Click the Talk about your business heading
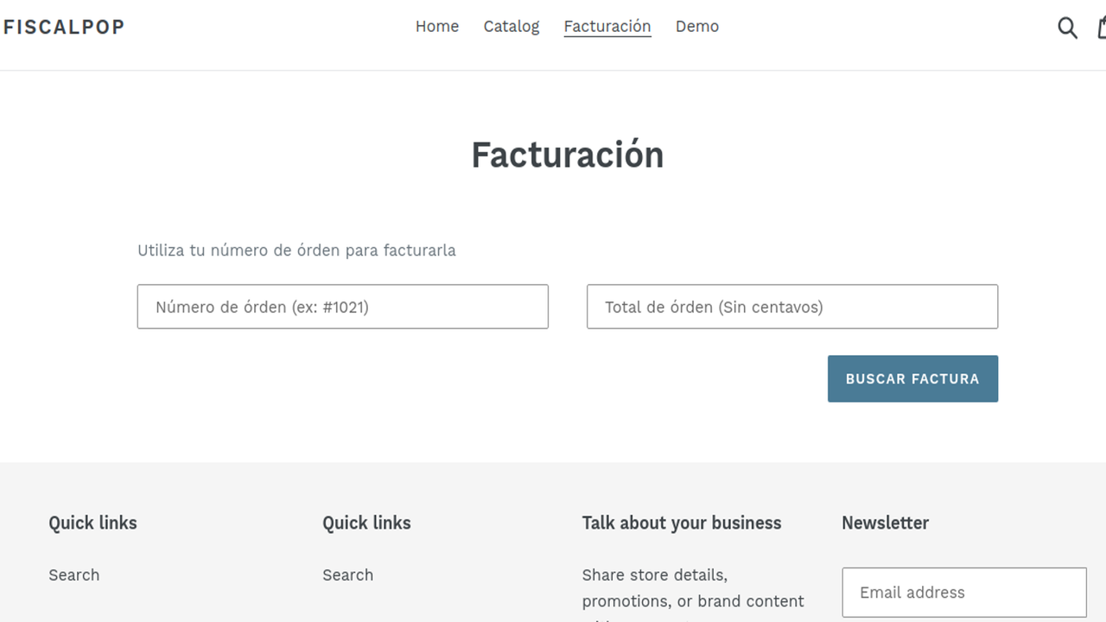The height and width of the screenshot is (622, 1106). (681, 523)
